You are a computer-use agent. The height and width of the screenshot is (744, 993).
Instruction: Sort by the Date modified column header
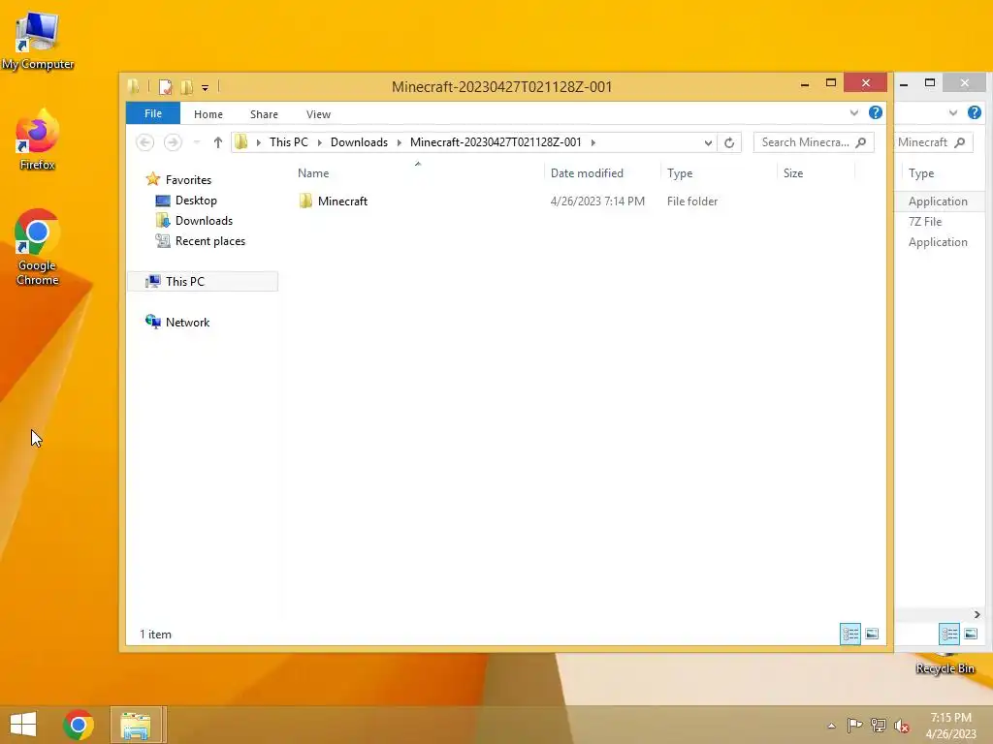(x=601, y=172)
